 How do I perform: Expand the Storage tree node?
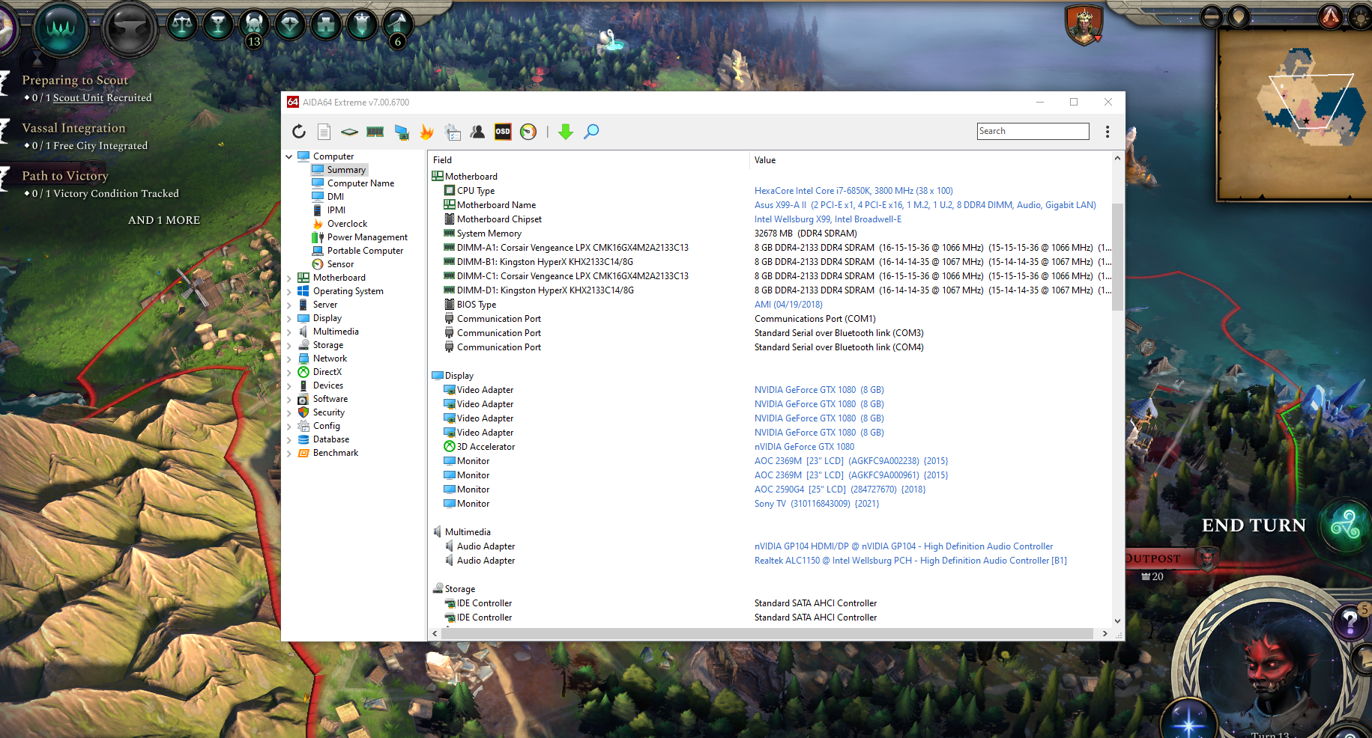pos(289,345)
